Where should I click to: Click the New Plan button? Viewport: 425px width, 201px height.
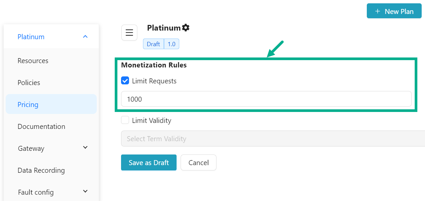(x=394, y=11)
